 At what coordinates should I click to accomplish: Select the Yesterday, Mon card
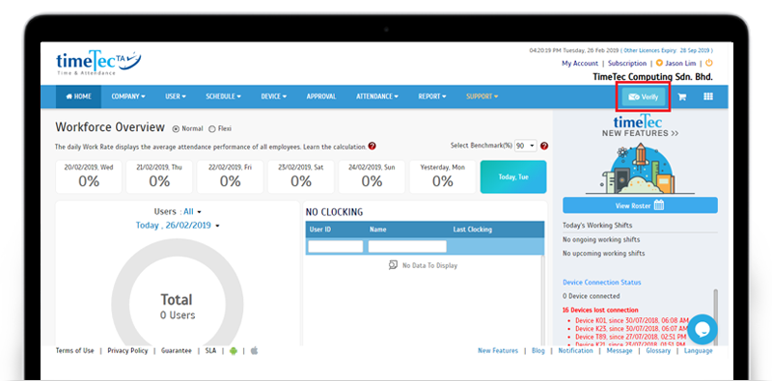point(443,177)
